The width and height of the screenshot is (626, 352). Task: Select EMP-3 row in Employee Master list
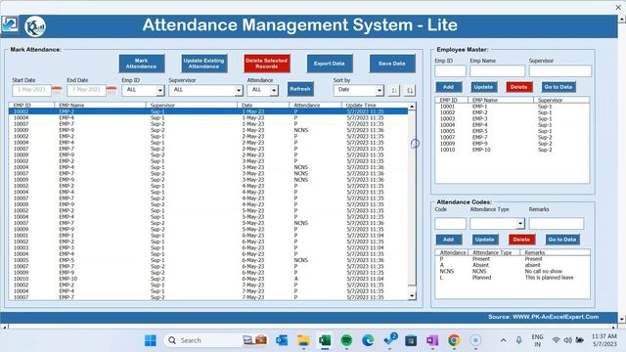[x=512, y=118]
